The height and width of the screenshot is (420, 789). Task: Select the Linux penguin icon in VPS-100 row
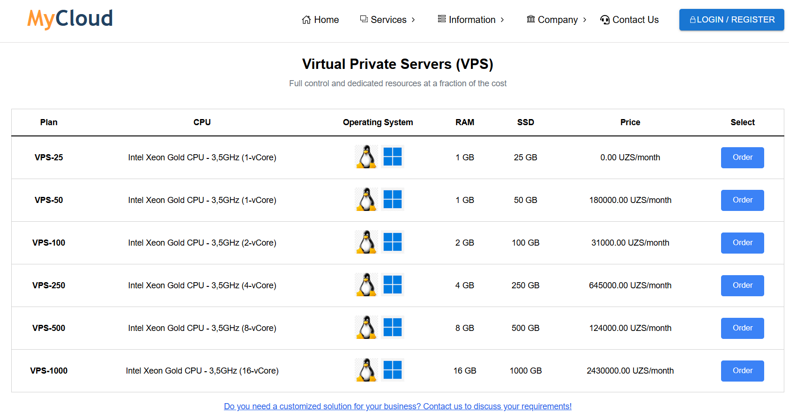tap(366, 242)
